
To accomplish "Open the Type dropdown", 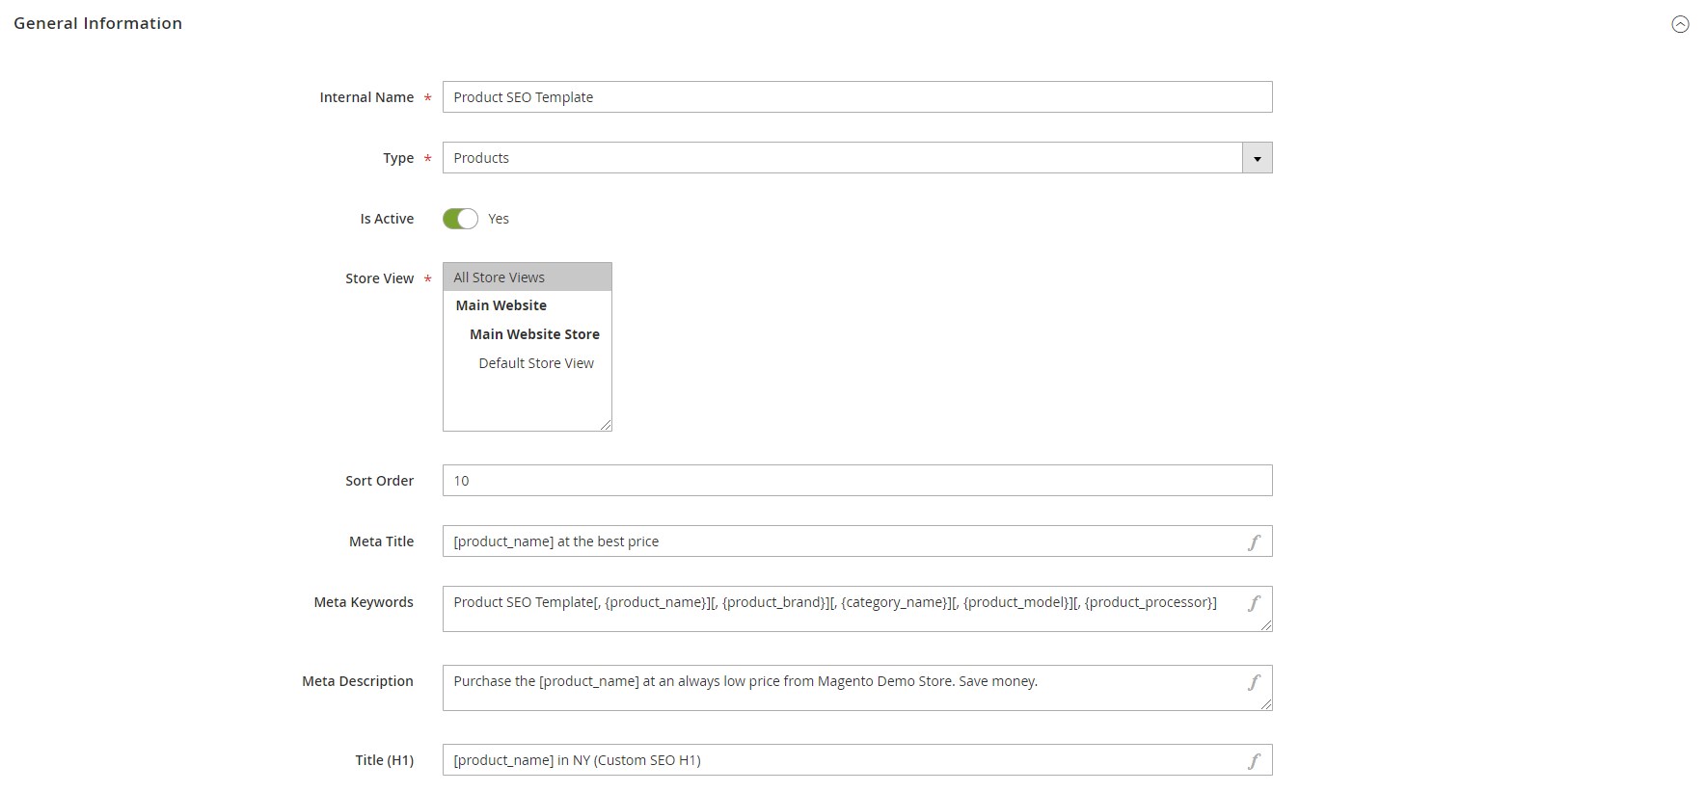I will point(841,158).
